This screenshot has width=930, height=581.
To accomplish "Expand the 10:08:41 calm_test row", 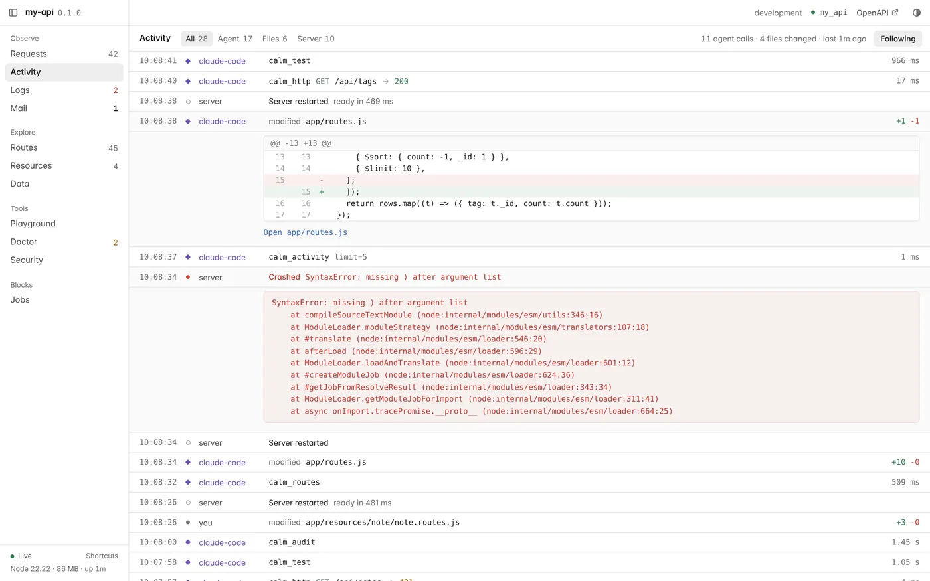I will (529, 61).
